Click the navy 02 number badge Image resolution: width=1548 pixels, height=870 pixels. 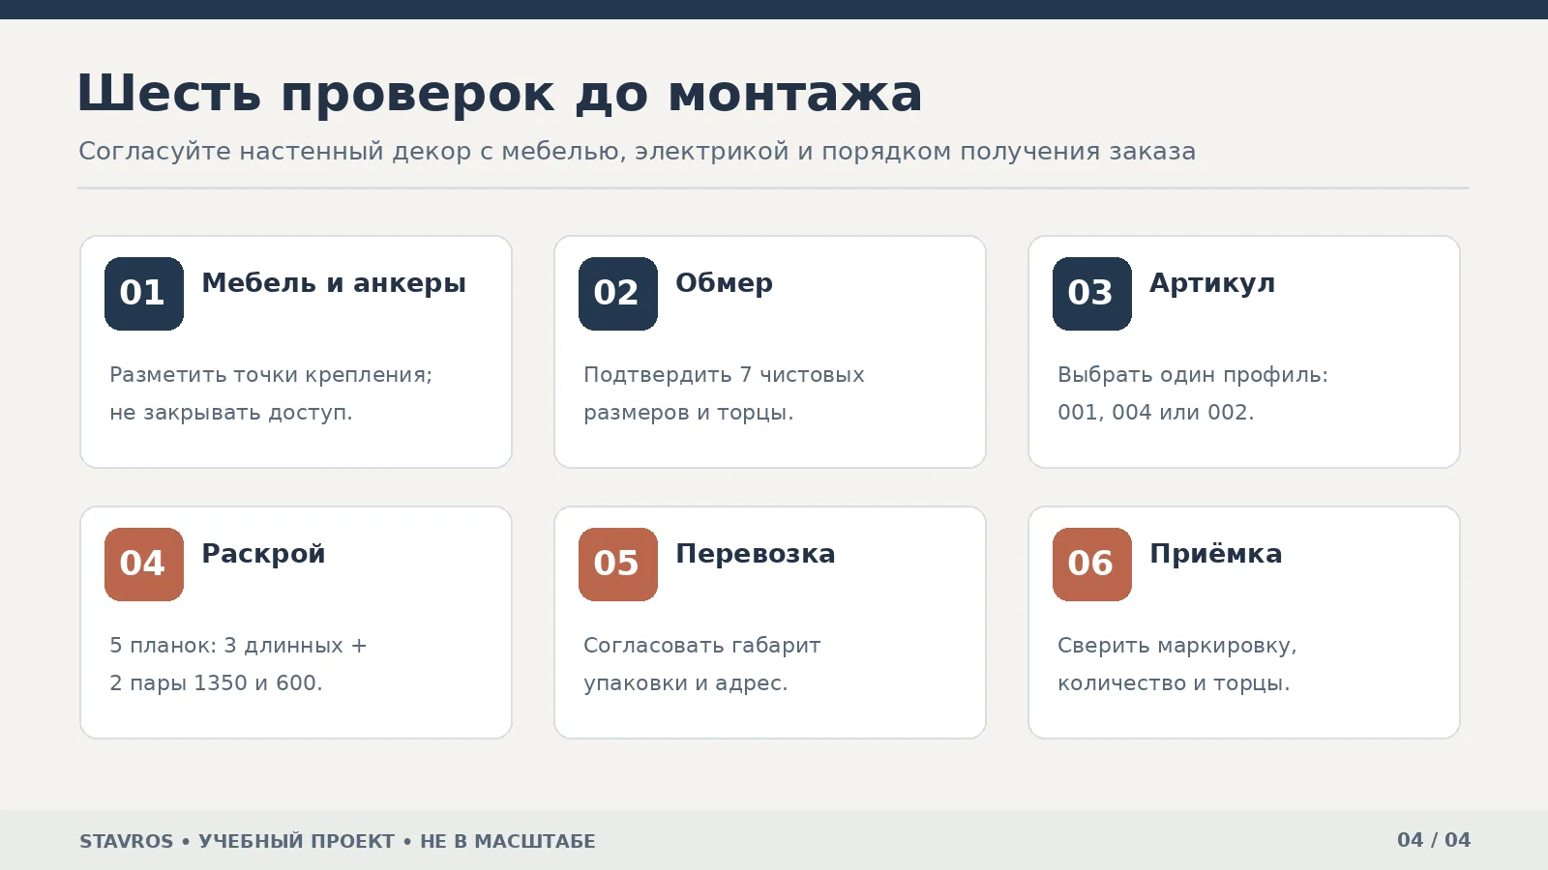(x=618, y=294)
